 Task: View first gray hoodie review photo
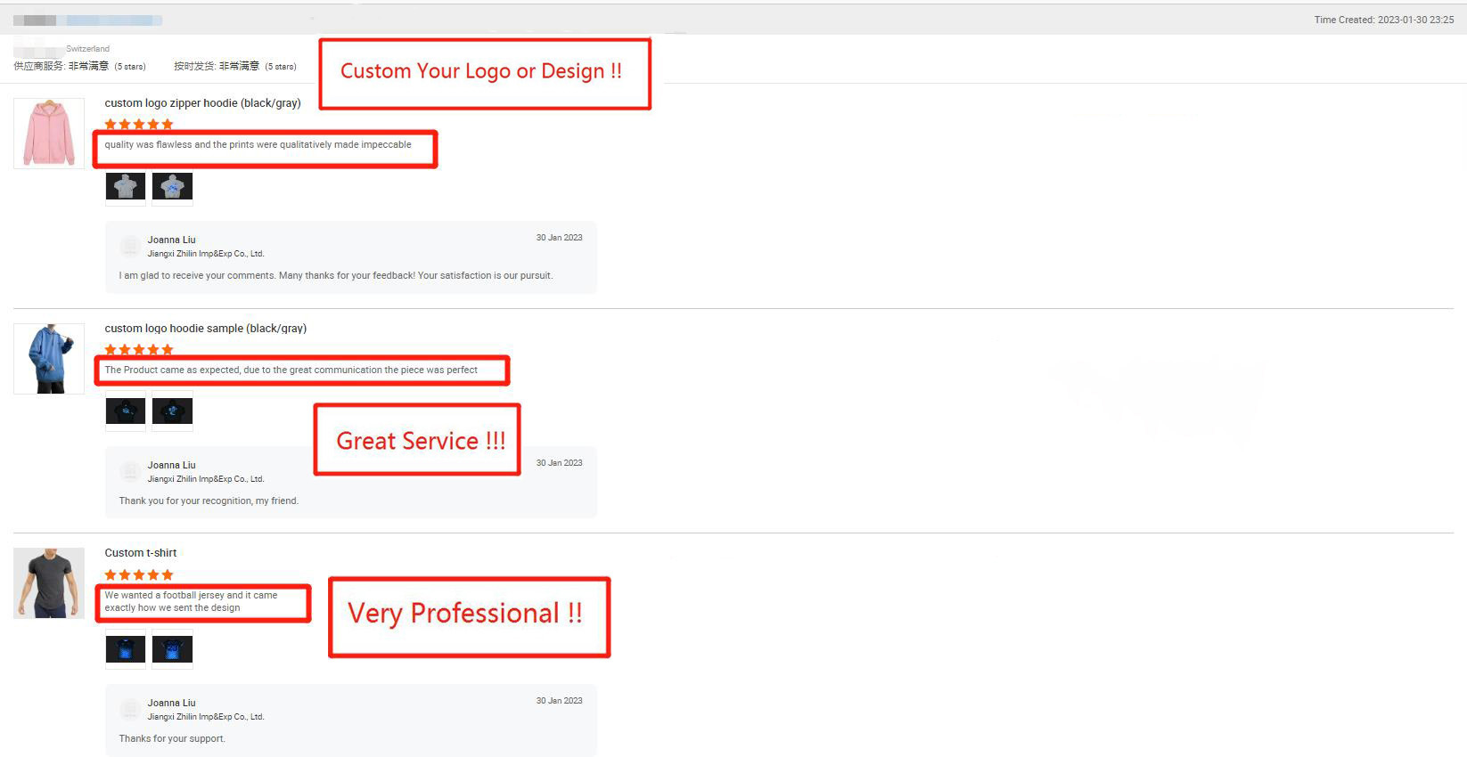[x=126, y=187]
